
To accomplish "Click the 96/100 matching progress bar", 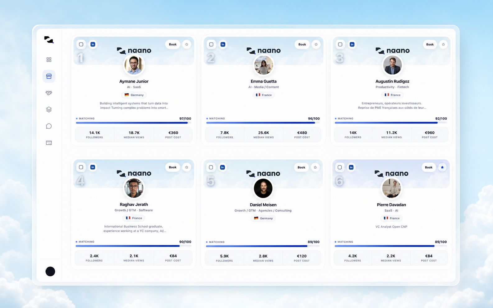I will (x=263, y=123).
